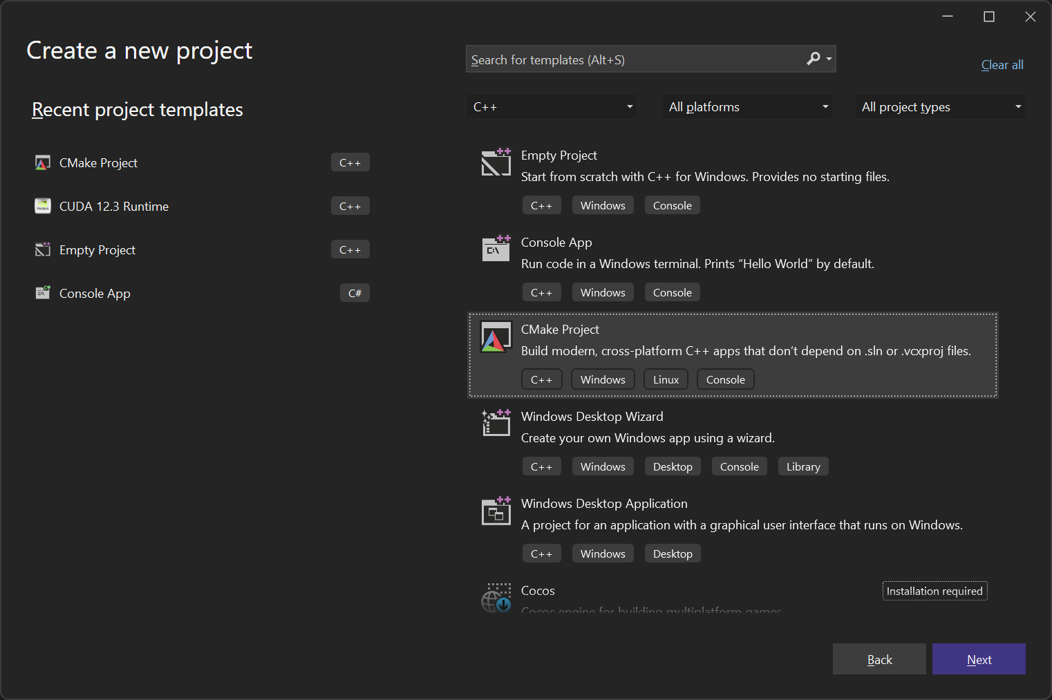The image size is (1052, 700).
Task: Click the C# Console App icon in recent templates
Action: pyautogui.click(x=43, y=293)
